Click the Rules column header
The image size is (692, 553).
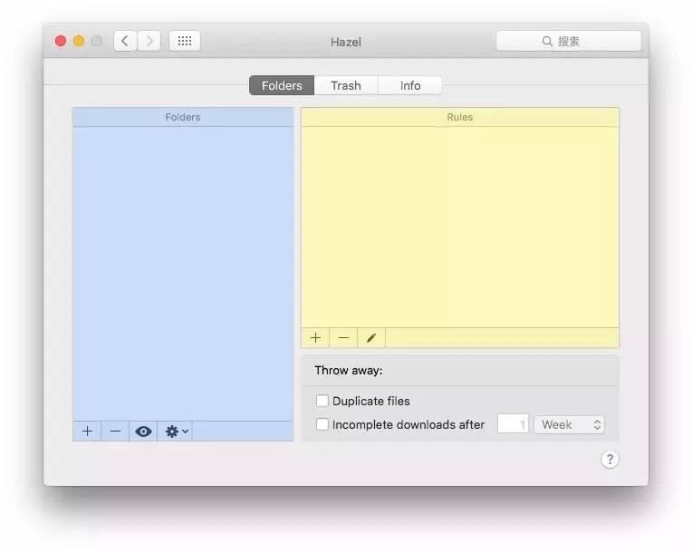pyautogui.click(x=459, y=117)
